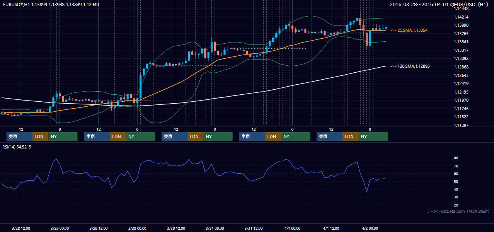Click RSI scale value 40
The height and width of the screenshot is (232, 494).
tap(456, 189)
